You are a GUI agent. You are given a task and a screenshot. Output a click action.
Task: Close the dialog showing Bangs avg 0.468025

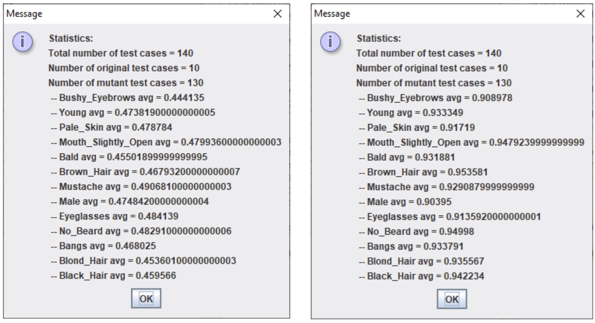277,14
